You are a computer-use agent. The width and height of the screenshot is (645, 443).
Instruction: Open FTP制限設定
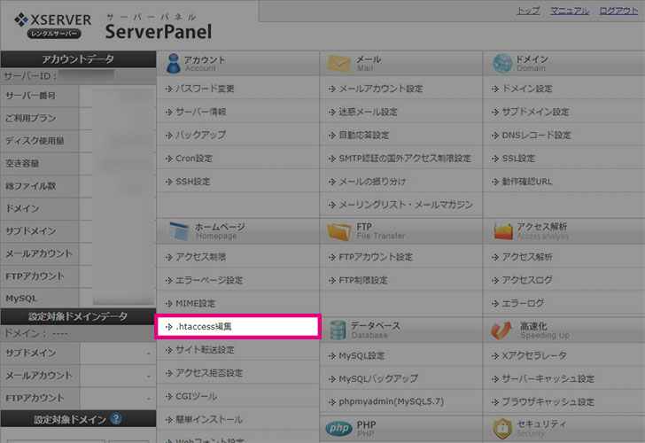[363, 280]
